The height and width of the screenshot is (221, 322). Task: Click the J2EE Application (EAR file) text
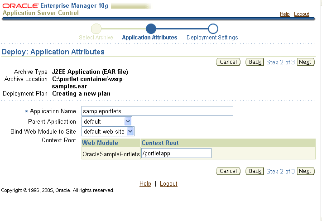point(90,72)
